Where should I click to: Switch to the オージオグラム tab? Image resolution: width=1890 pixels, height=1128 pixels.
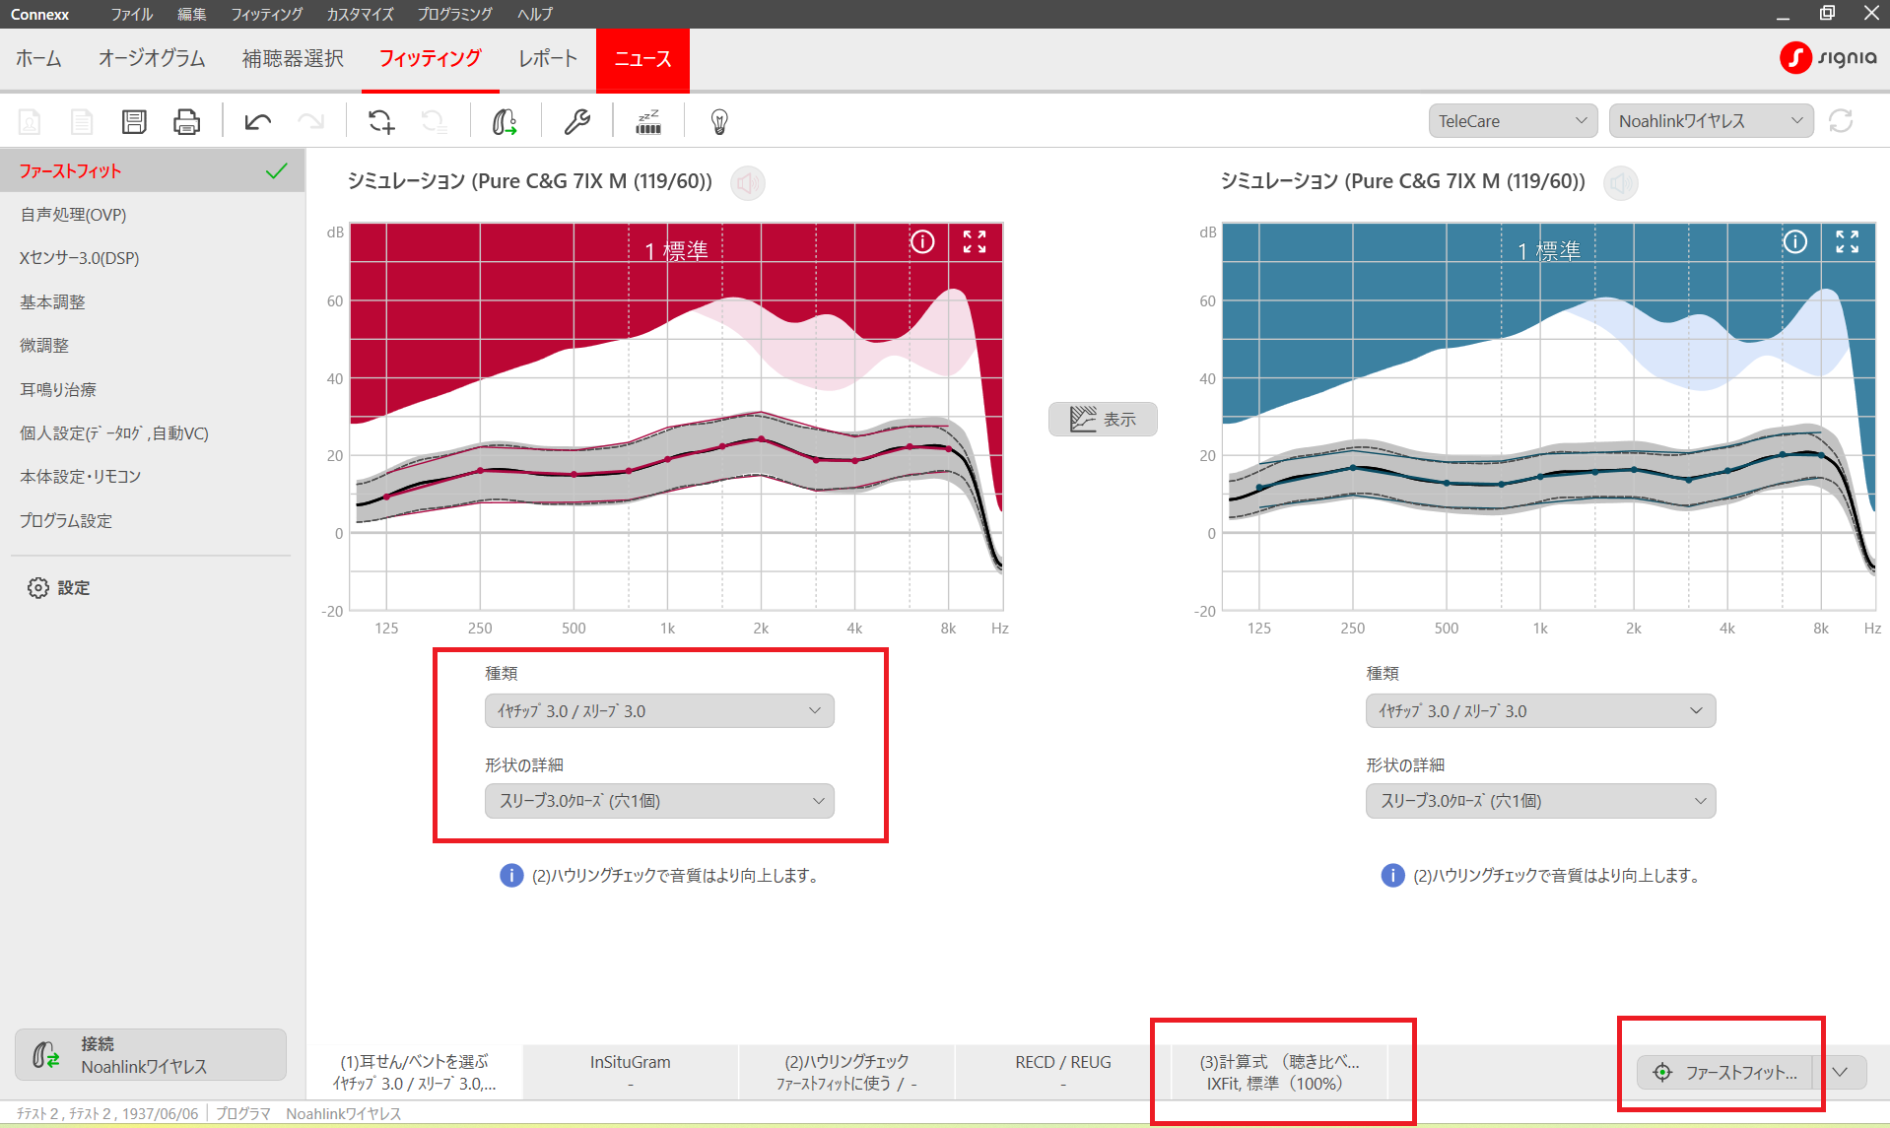152,59
